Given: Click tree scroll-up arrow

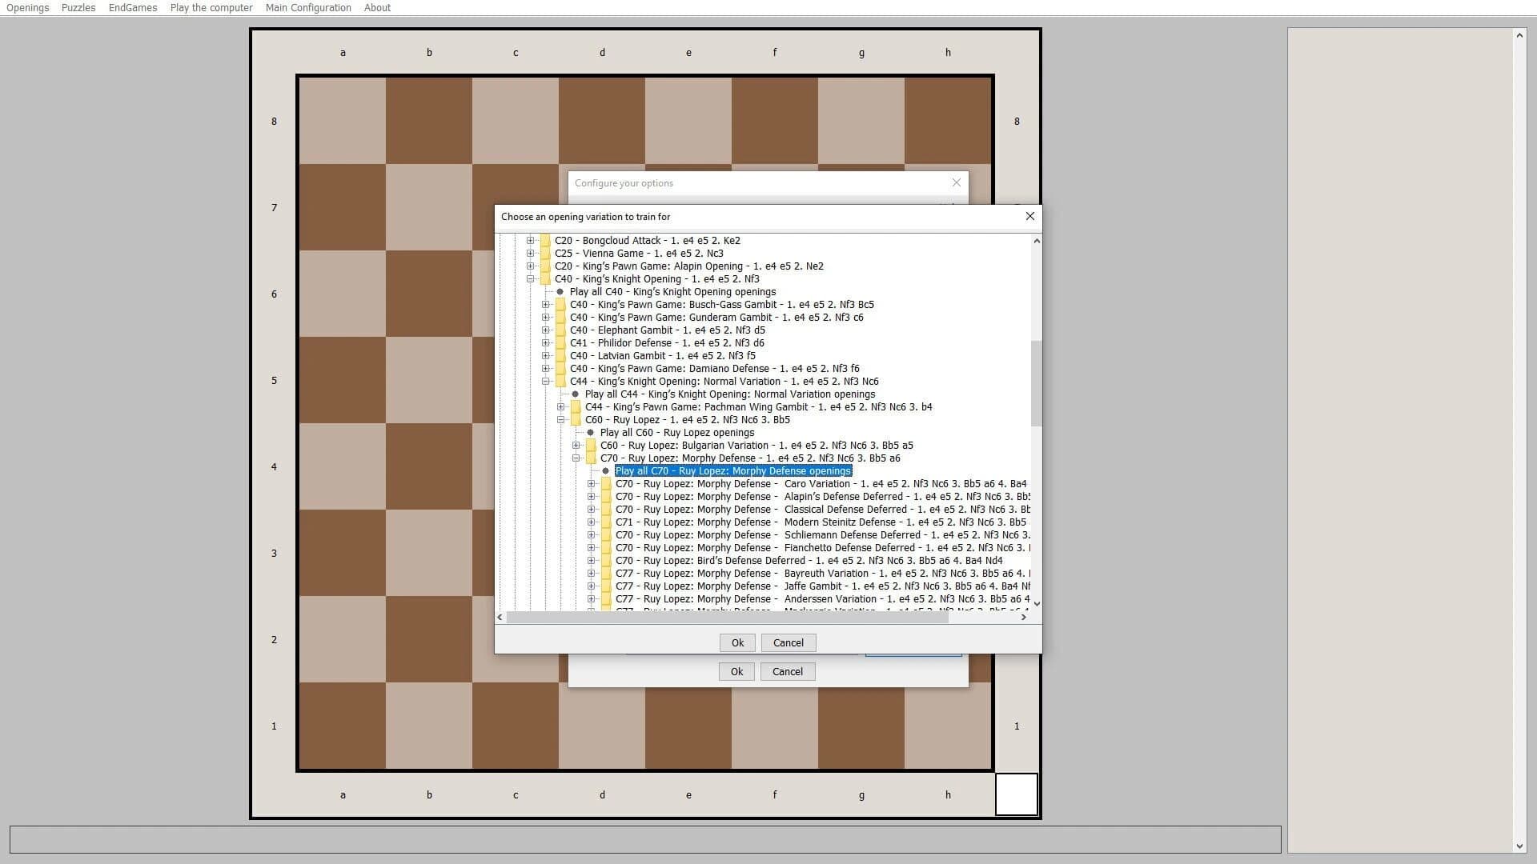Looking at the screenshot, I should 1036,241.
